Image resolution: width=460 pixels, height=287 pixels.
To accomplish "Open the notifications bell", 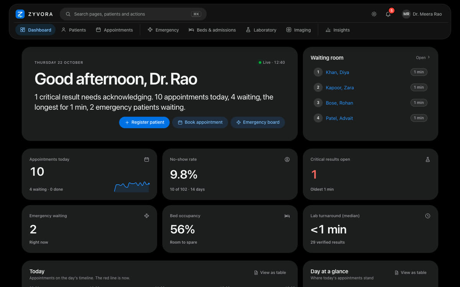I will coord(388,14).
